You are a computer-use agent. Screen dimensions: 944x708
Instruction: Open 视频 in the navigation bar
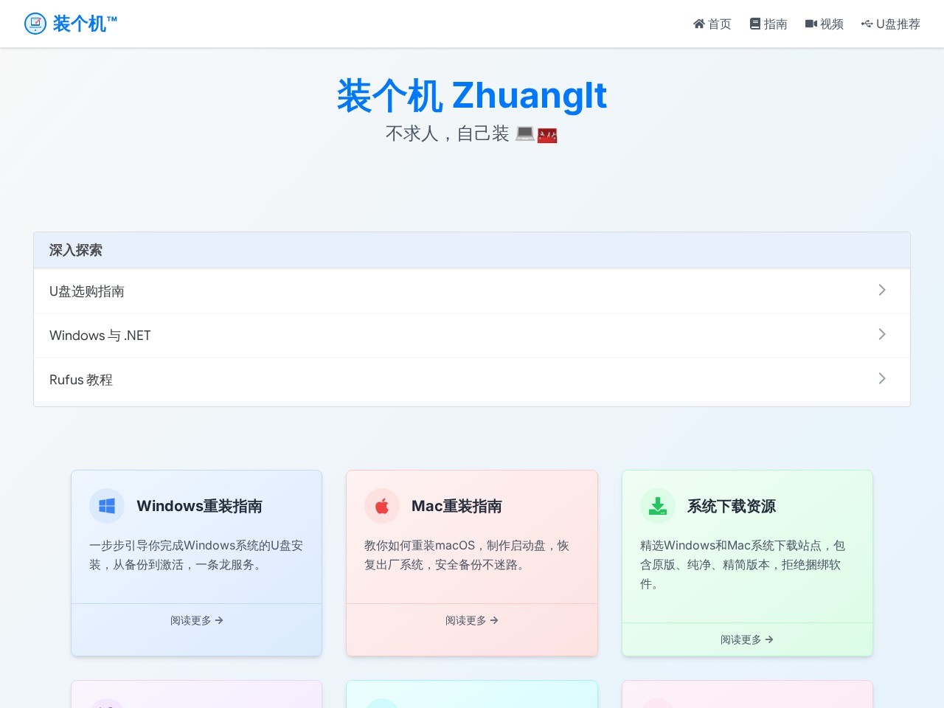pyautogui.click(x=825, y=24)
